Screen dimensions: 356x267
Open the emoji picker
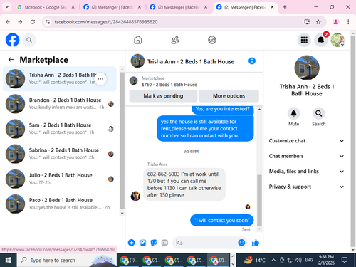(241, 243)
